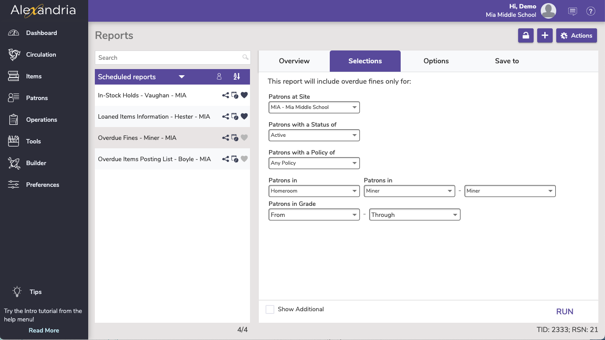Unfavorite the Loaned Items Information report heart

pyautogui.click(x=244, y=116)
